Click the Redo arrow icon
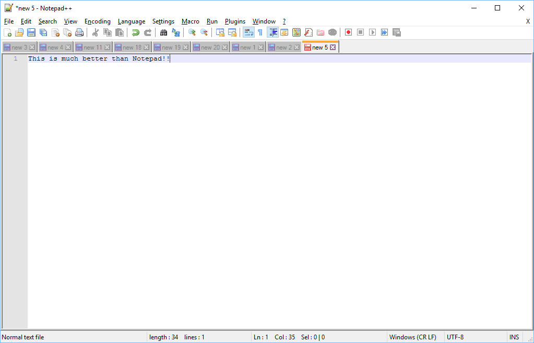The image size is (534, 343). (147, 32)
